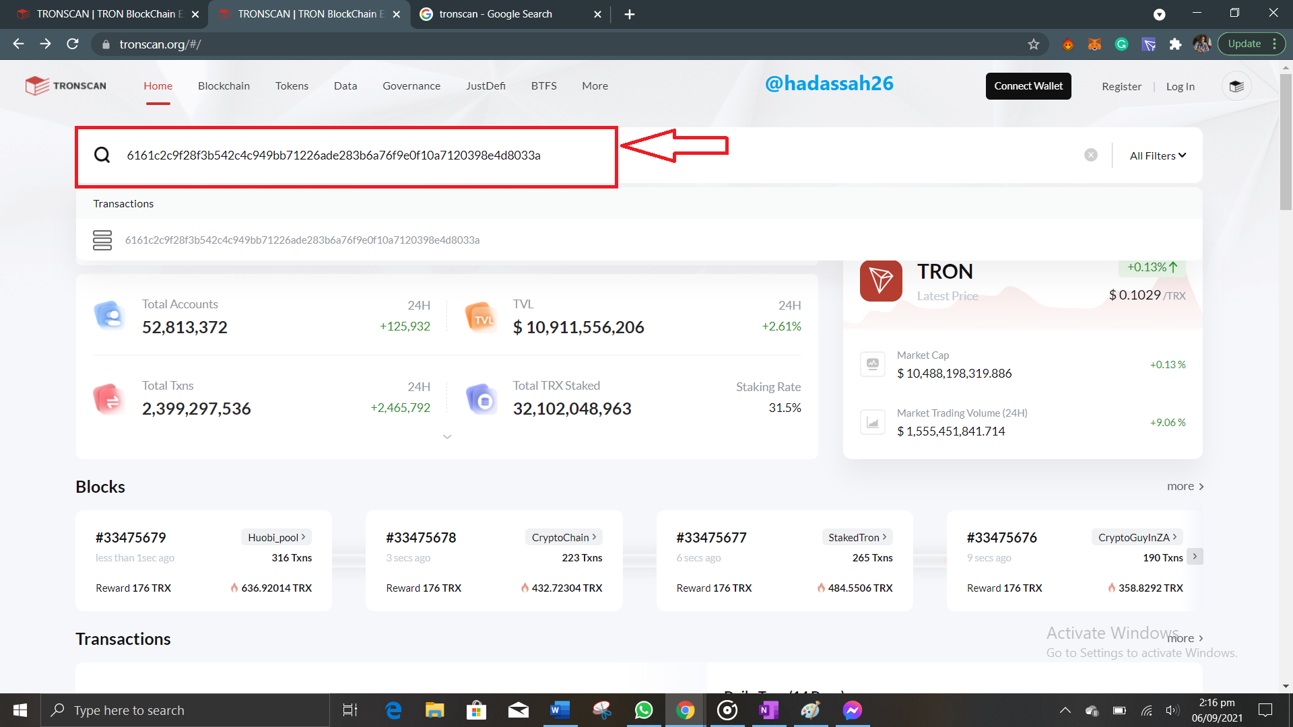Open the JustDefi menu
Image resolution: width=1293 pixels, height=727 pixels.
tap(486, 86)
